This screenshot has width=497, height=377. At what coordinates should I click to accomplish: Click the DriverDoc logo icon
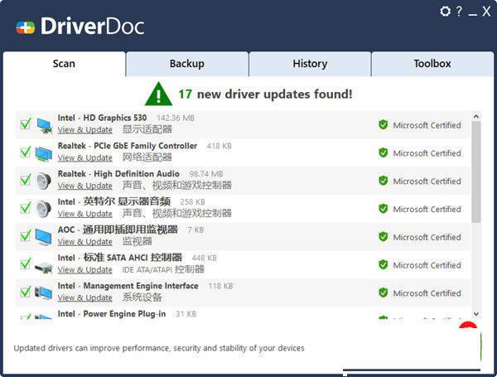[26, 27]
